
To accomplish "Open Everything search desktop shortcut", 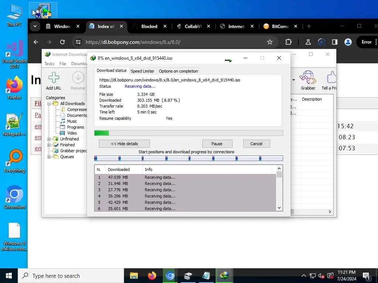I will 14,161.
